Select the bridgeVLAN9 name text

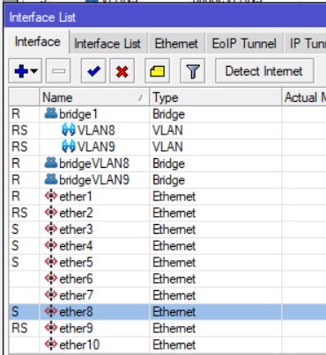[94, 180]
